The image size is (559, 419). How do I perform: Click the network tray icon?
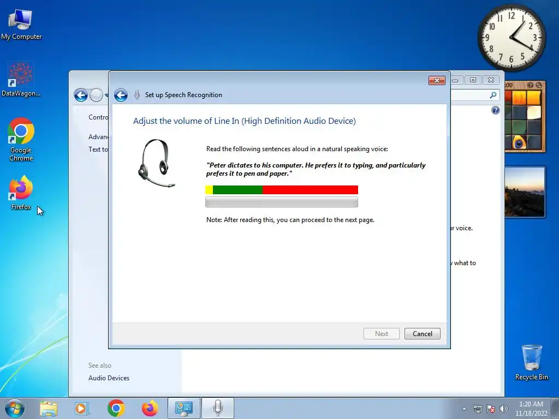pos(477,409)
